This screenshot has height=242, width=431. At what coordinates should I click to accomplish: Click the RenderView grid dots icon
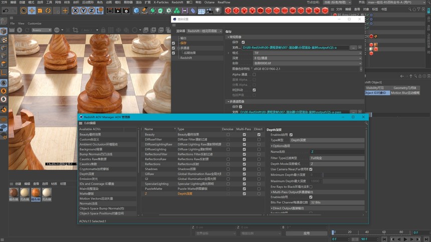pos(111,30)
